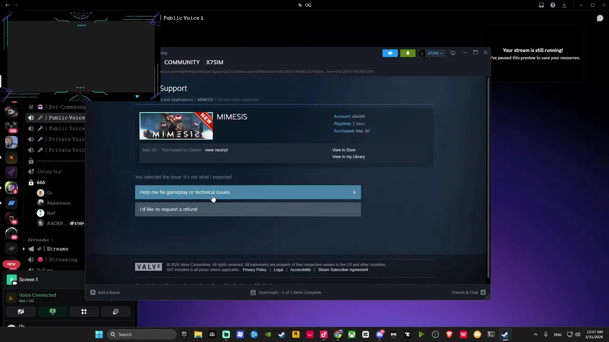Screen dimensions: 609x342
Task: Open Steam Downloads status
Action: click(x=286, y=293)
